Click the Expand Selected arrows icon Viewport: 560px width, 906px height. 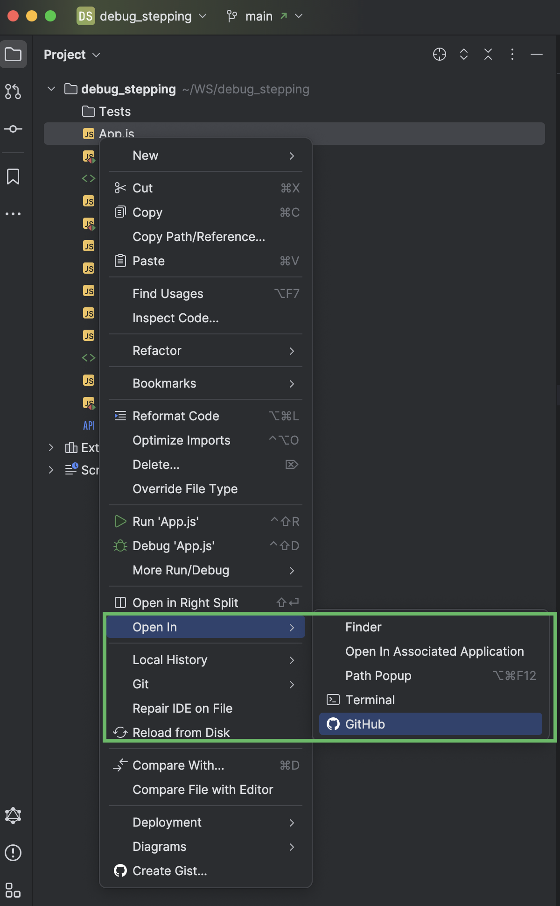463,55
